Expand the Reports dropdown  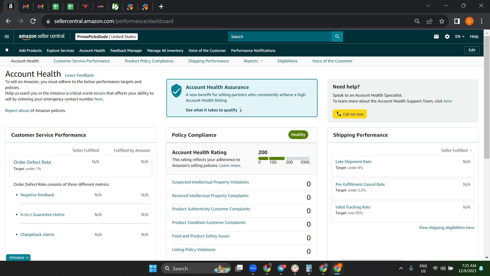point(253,61)
